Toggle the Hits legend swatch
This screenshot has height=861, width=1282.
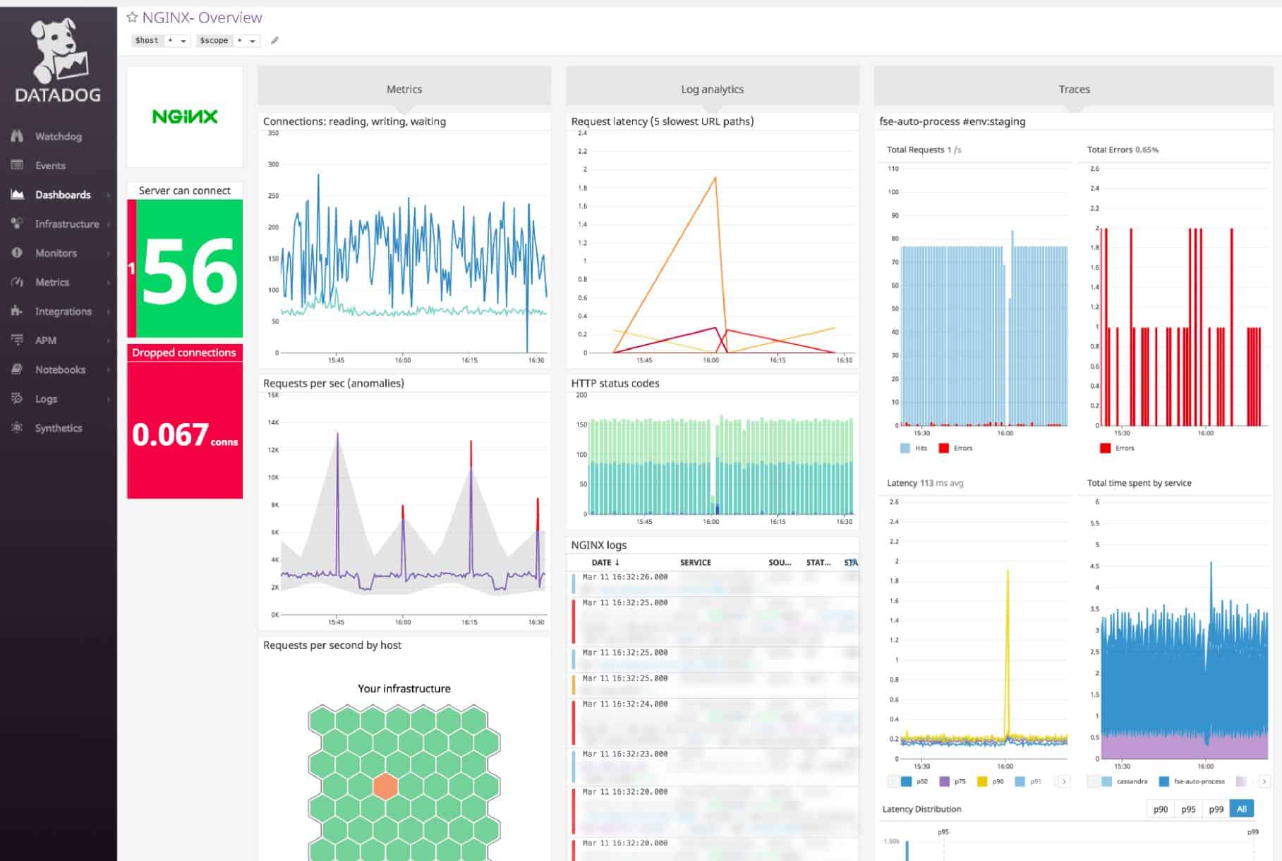click(x=905, y=448)
